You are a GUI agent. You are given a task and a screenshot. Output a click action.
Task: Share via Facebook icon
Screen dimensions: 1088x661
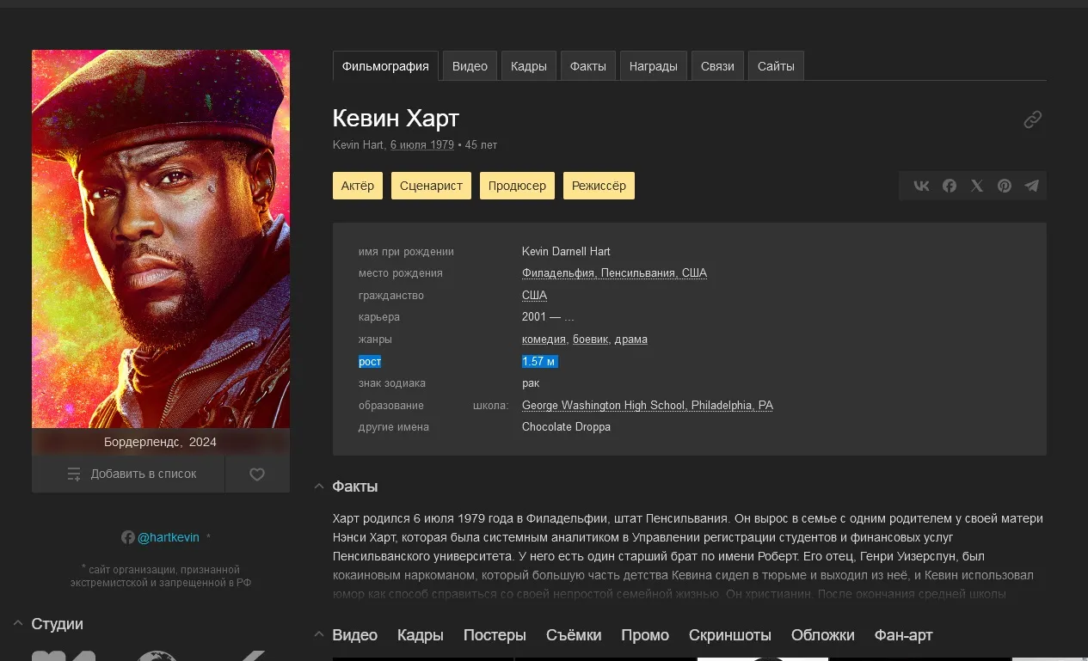click(x=950, y=186)
